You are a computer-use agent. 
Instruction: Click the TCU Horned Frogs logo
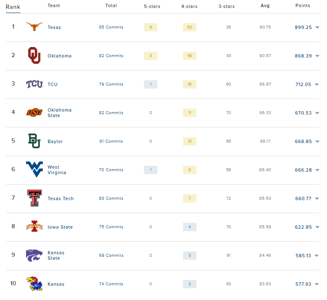click(34, 84)
